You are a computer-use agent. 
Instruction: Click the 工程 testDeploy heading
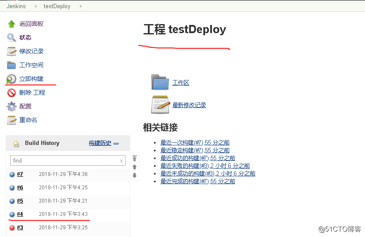[184, 30]
